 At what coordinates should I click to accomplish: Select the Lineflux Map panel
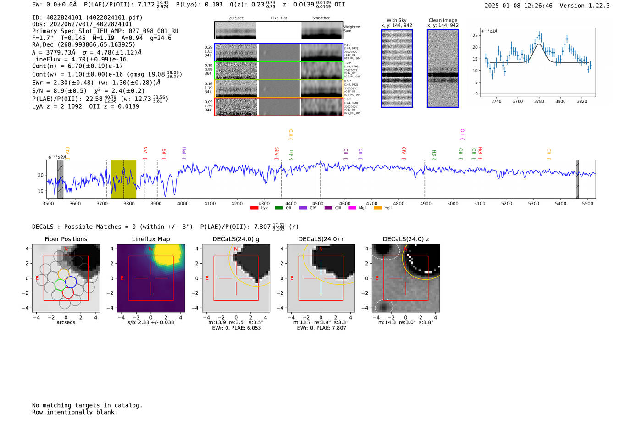[x=151, y=278]
